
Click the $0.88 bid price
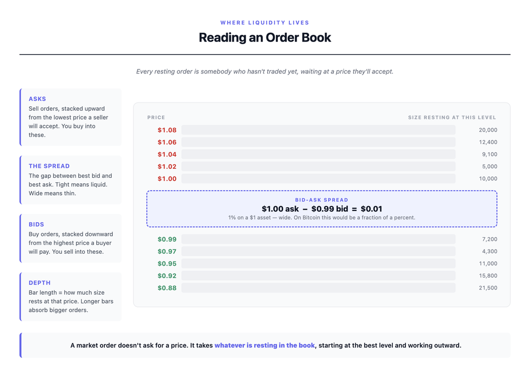click(x=167, y=288)
